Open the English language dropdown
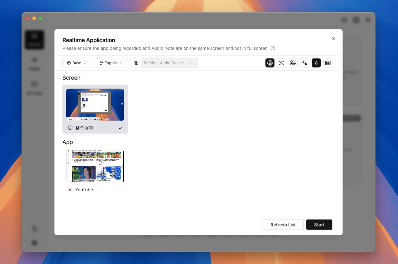 click(111, 63)
